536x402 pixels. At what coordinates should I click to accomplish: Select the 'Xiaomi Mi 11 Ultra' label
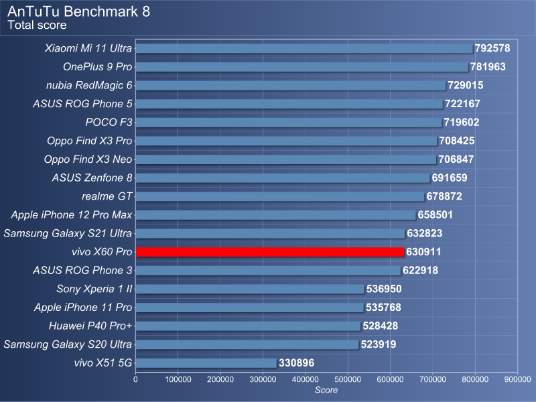pyautogui.click(x=88, y=48)
